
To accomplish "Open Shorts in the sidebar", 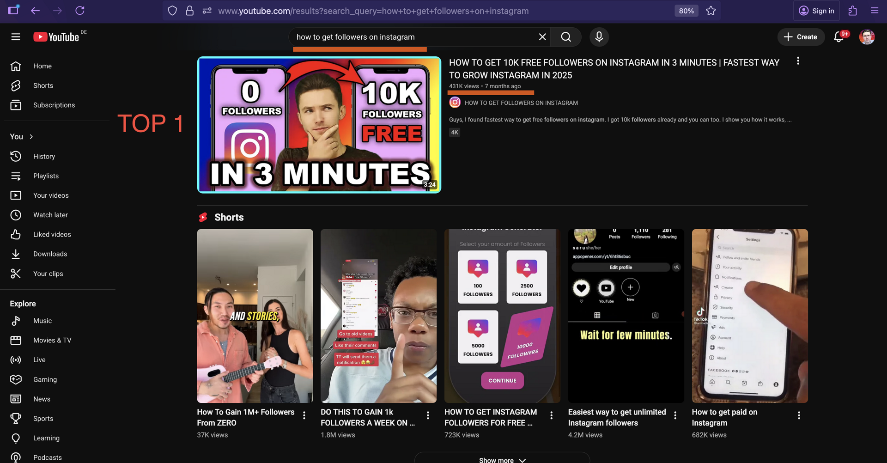I will [x=43, y=85].
